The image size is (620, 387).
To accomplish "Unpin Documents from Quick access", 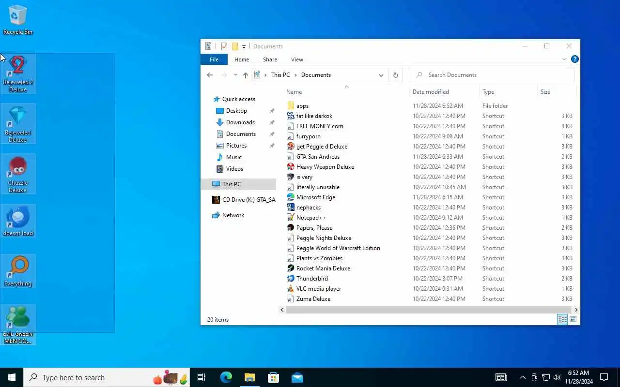I will coord(272,134).
